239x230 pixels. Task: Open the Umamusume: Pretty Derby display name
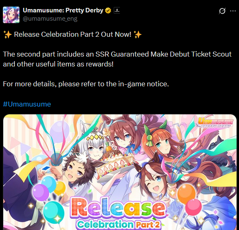pyautogui.click(x=63, y=10)
